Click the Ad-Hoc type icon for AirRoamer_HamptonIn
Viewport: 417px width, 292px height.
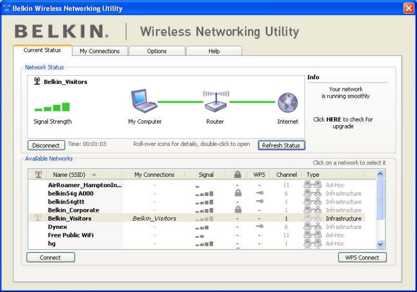tap(313, 185)
